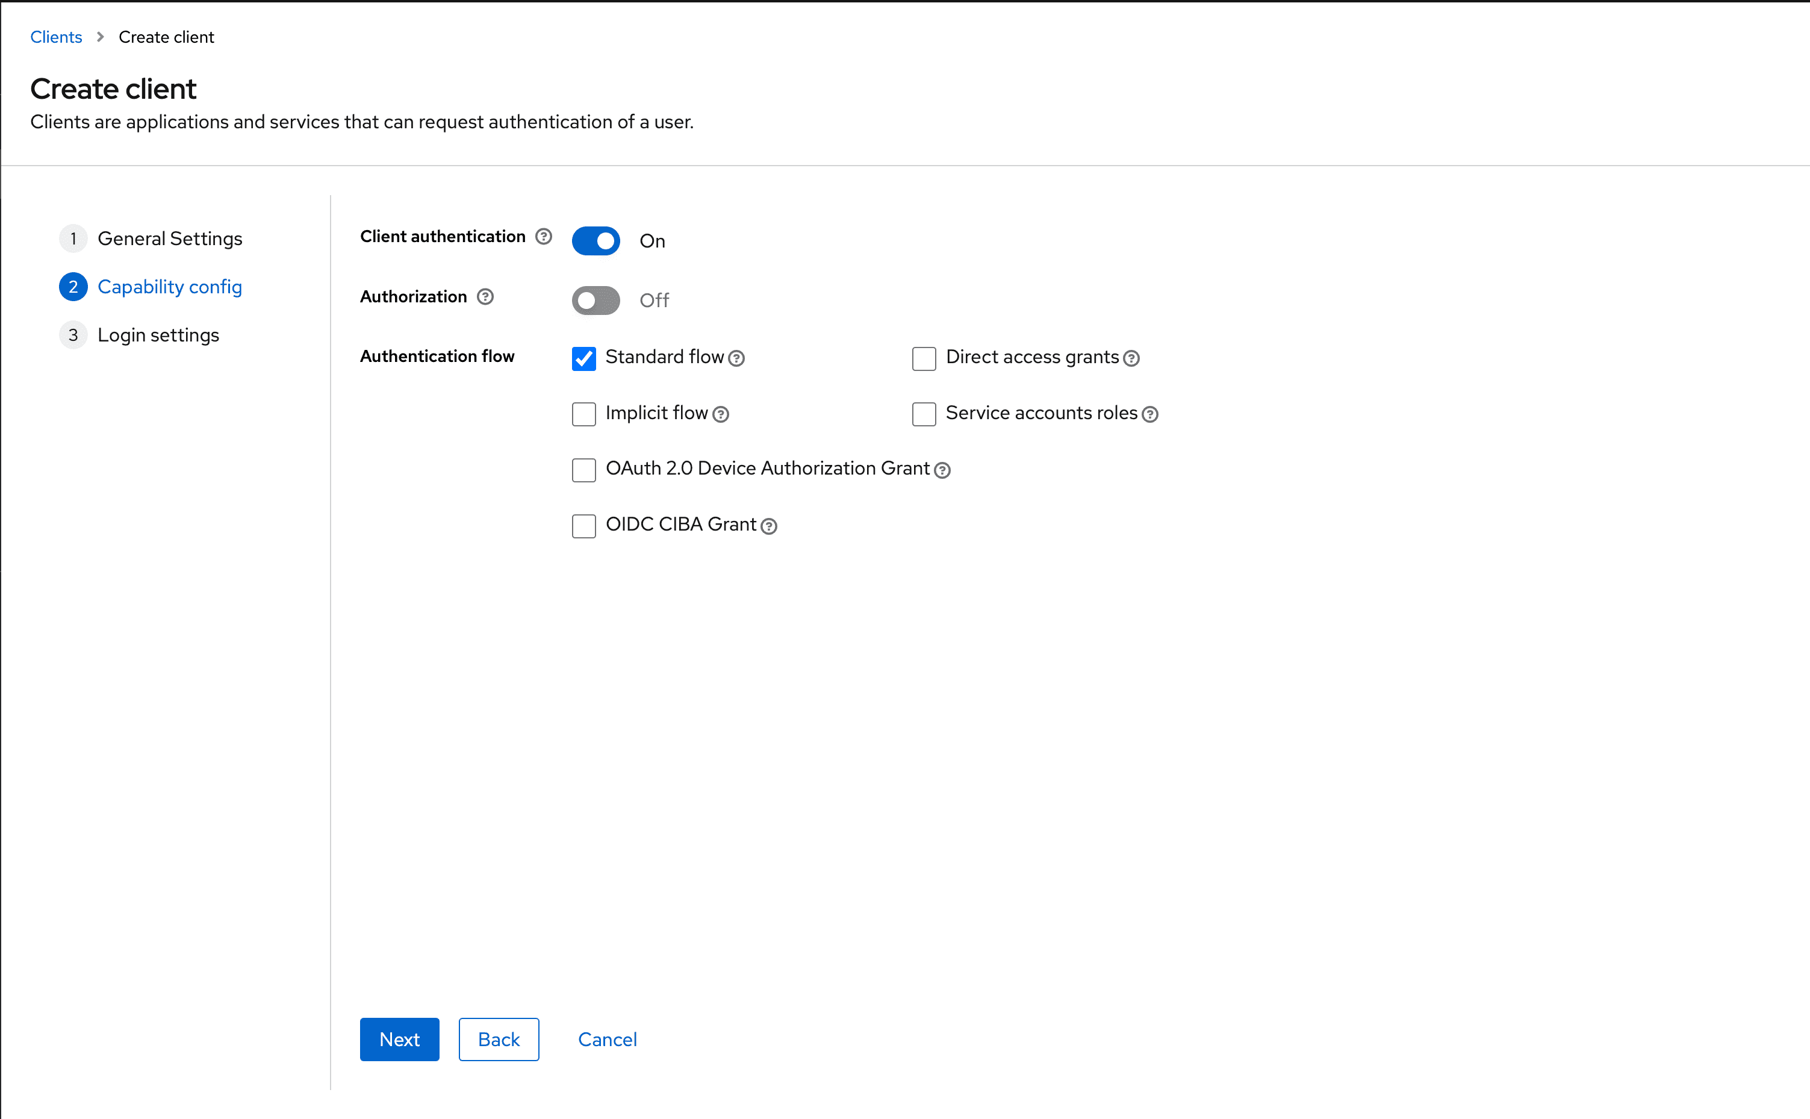Viewport: 1810px width, 1119px height.
Task: Follow the Clients breadcrumb link
Action: click(55, 36)
